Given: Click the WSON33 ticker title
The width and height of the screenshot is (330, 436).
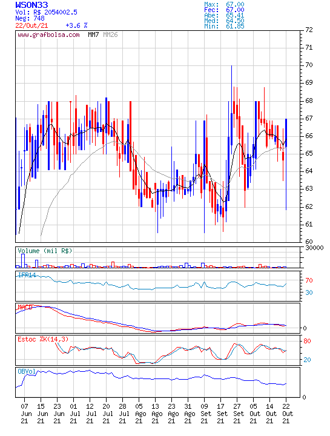Looking at the screenshot, I should point(31,5).
